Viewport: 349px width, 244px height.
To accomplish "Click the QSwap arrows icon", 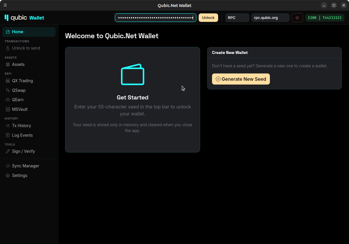I will [8, 90].
